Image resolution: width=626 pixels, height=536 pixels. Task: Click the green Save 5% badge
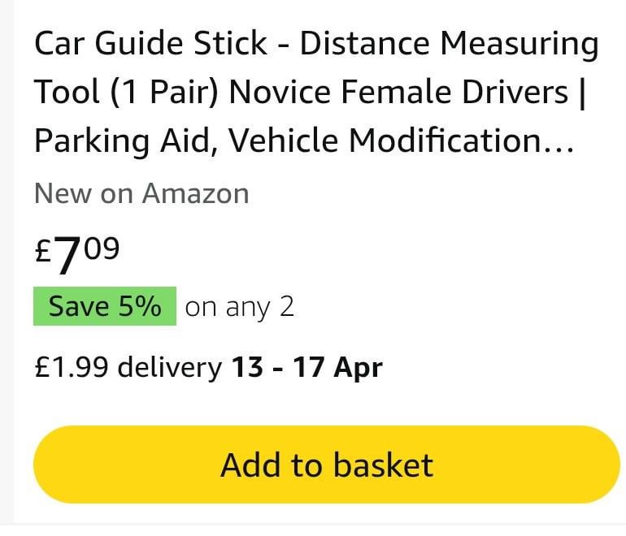(x=105, y=308)
